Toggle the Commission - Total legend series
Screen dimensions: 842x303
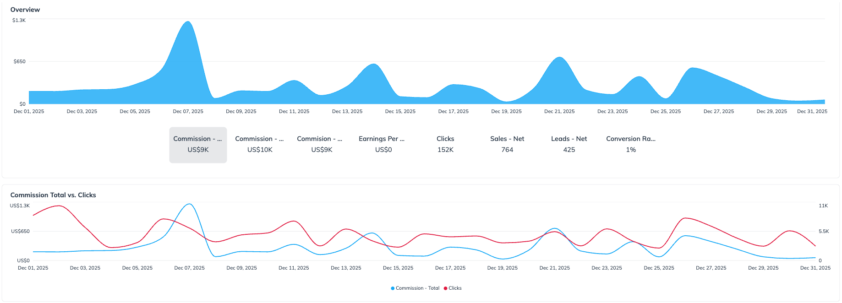(x=415, y=288)
